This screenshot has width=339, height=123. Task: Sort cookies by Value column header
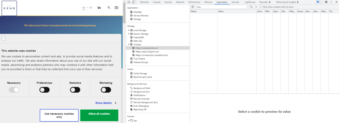237,11
